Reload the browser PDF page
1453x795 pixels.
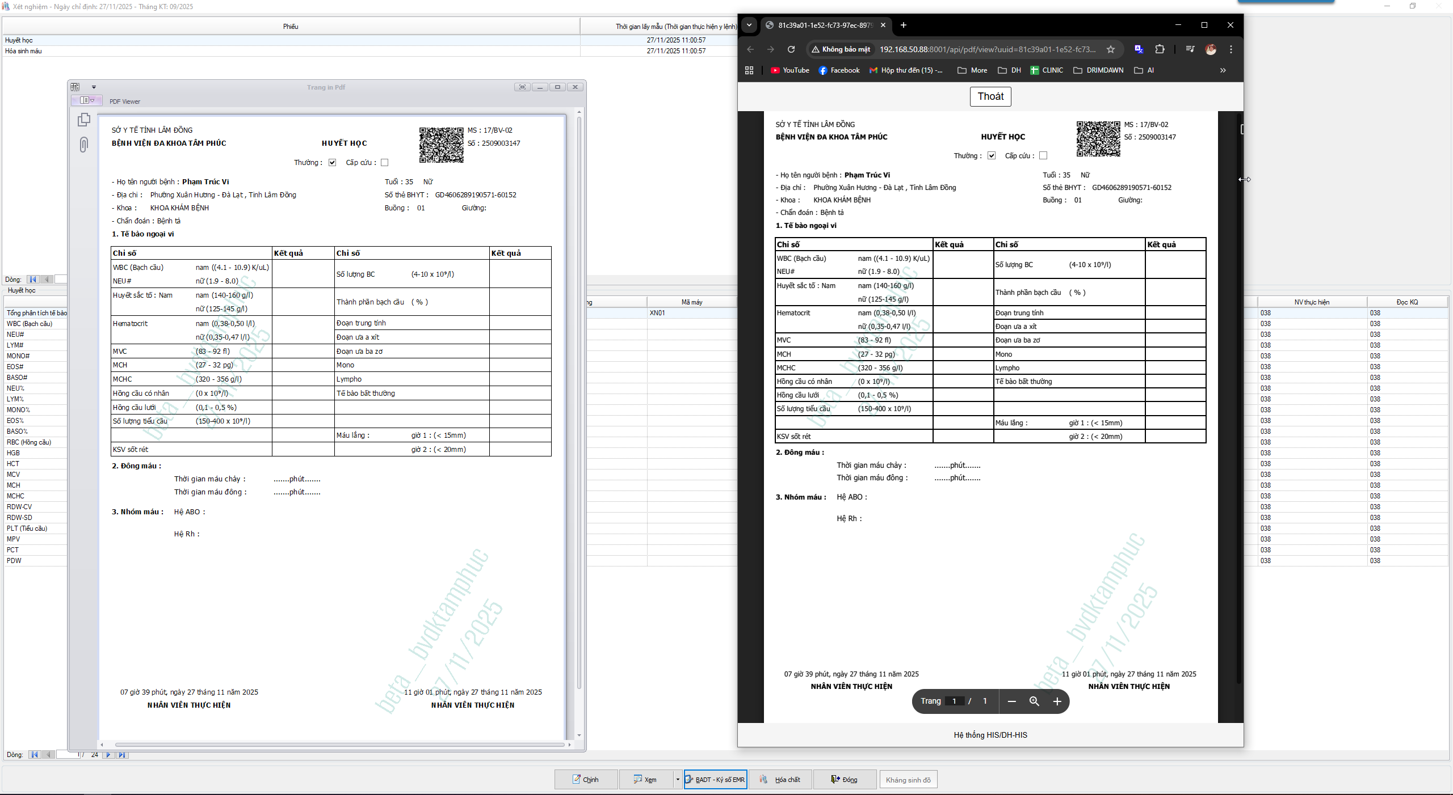(x=791, y=49)
